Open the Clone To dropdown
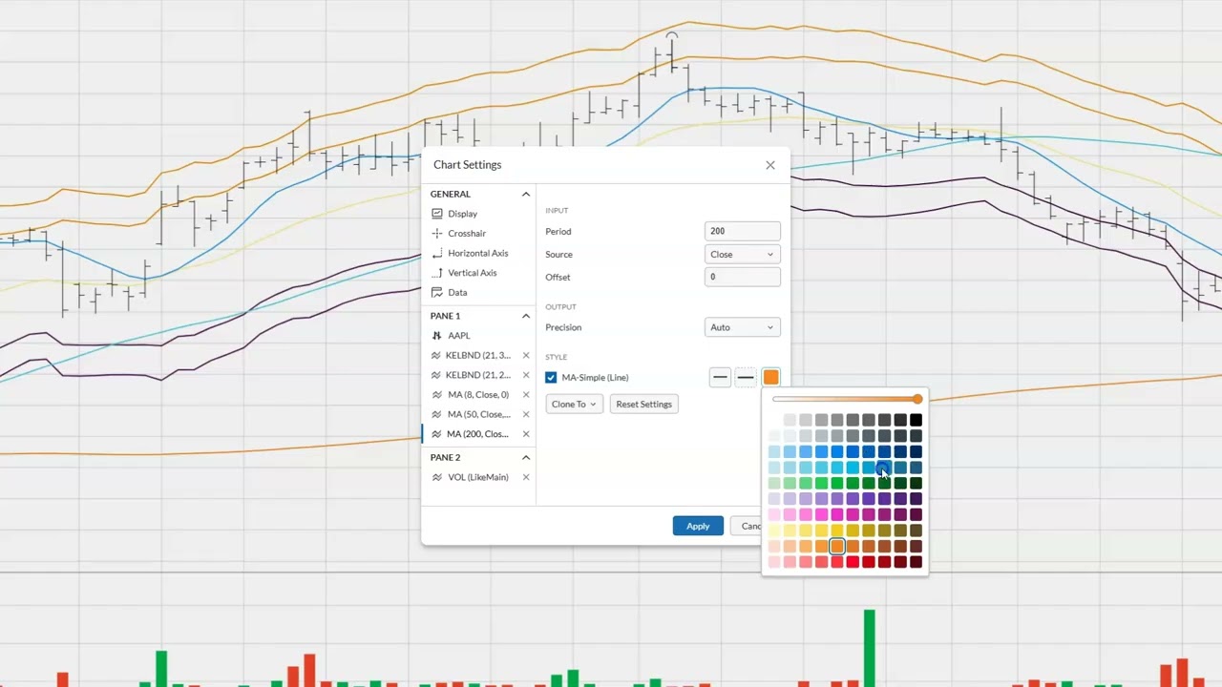This screenshot has width=1222, height=687. pos(574,405)
